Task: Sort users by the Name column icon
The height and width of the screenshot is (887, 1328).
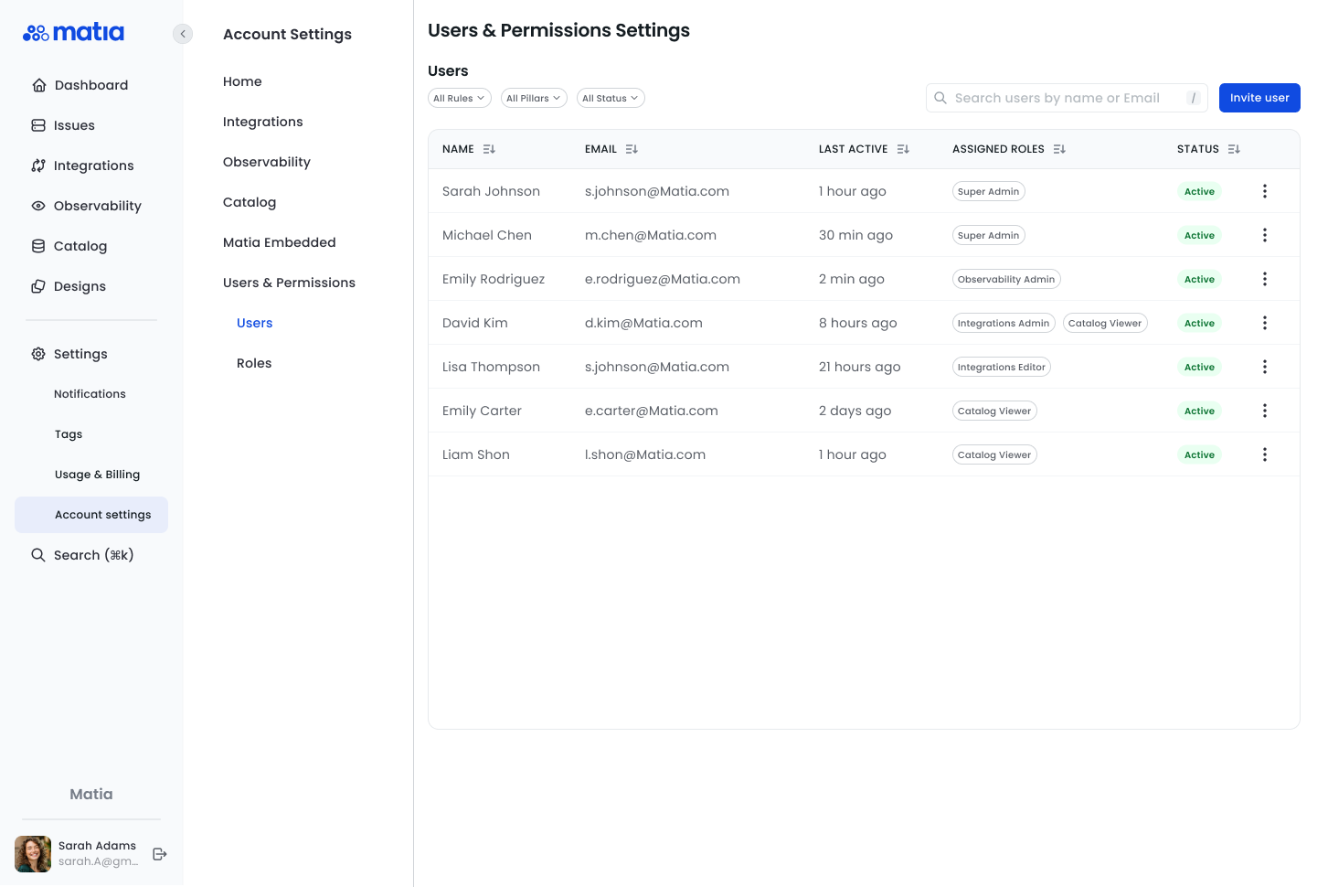Action: [489, 149]
